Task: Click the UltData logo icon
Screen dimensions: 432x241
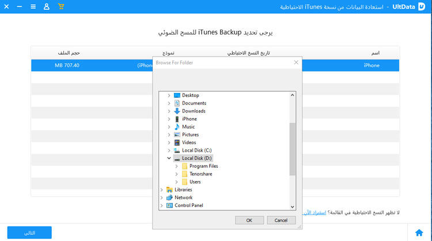Action: (x=422, y=6)
